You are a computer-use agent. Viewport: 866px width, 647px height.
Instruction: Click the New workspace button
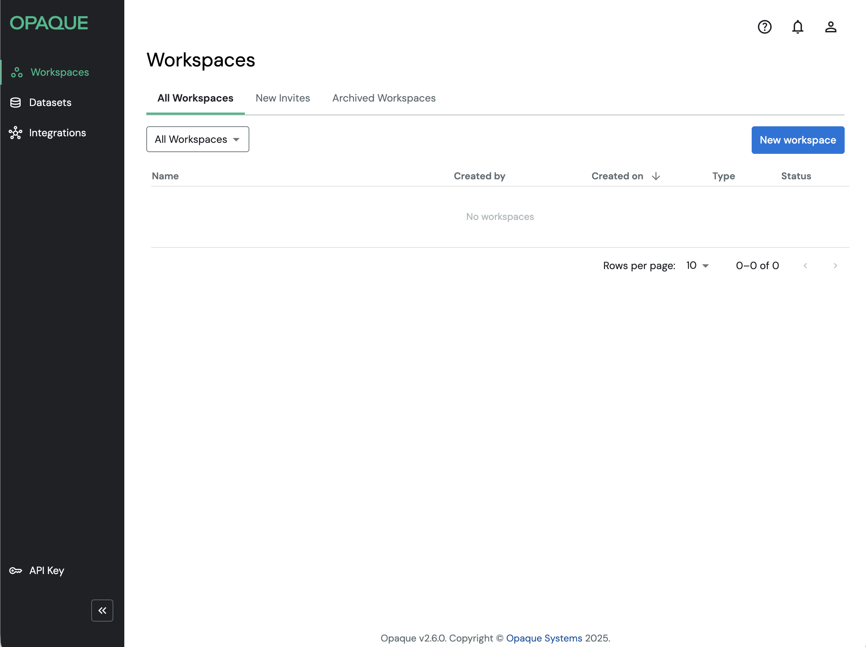pyautogui.click(x=797, y=140)
